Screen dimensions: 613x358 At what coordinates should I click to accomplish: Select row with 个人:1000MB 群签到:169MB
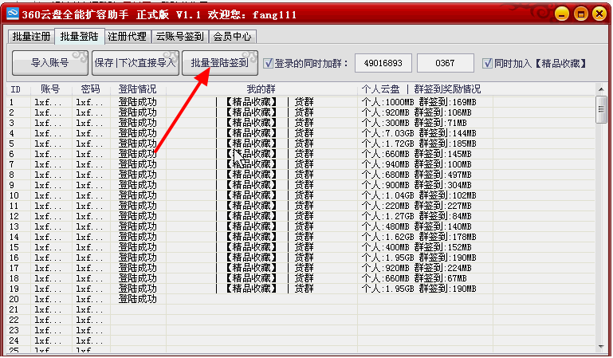click(301, 102)
